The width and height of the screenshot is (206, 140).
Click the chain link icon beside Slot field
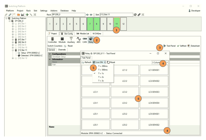click(139, 15)
